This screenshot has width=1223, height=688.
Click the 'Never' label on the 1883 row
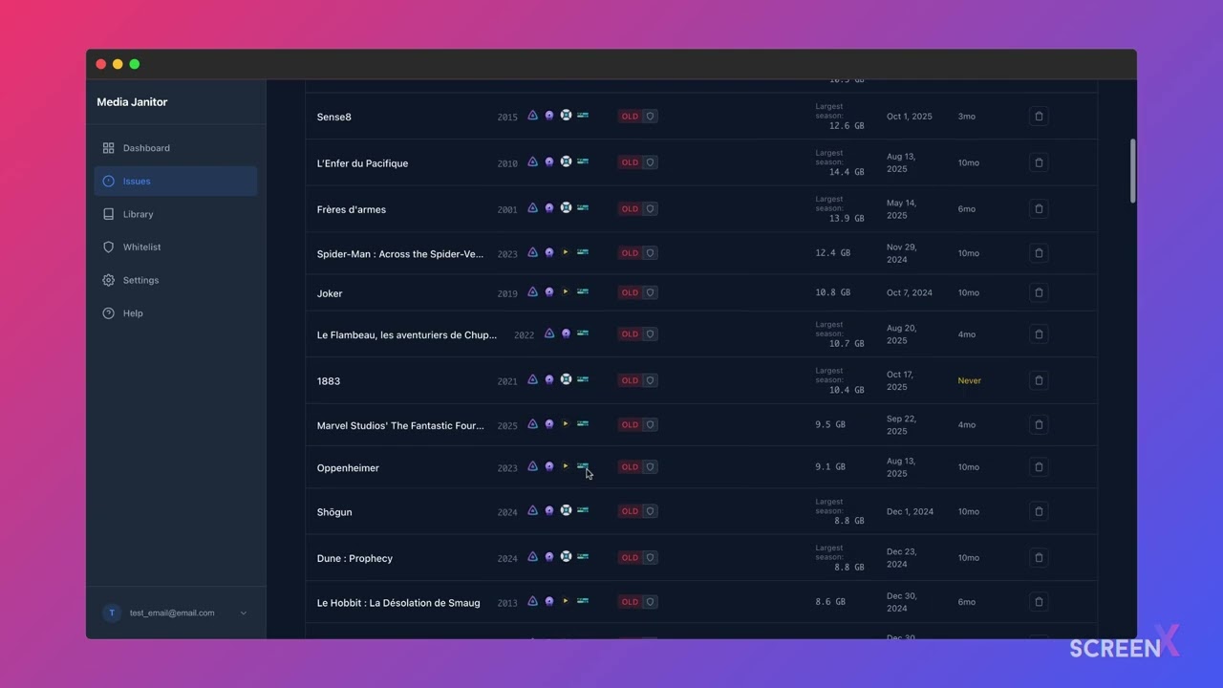click(969, 380)
